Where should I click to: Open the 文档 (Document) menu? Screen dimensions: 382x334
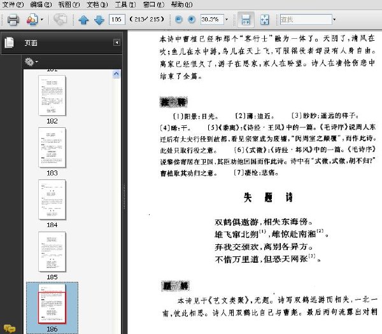(x=97, y=4)
